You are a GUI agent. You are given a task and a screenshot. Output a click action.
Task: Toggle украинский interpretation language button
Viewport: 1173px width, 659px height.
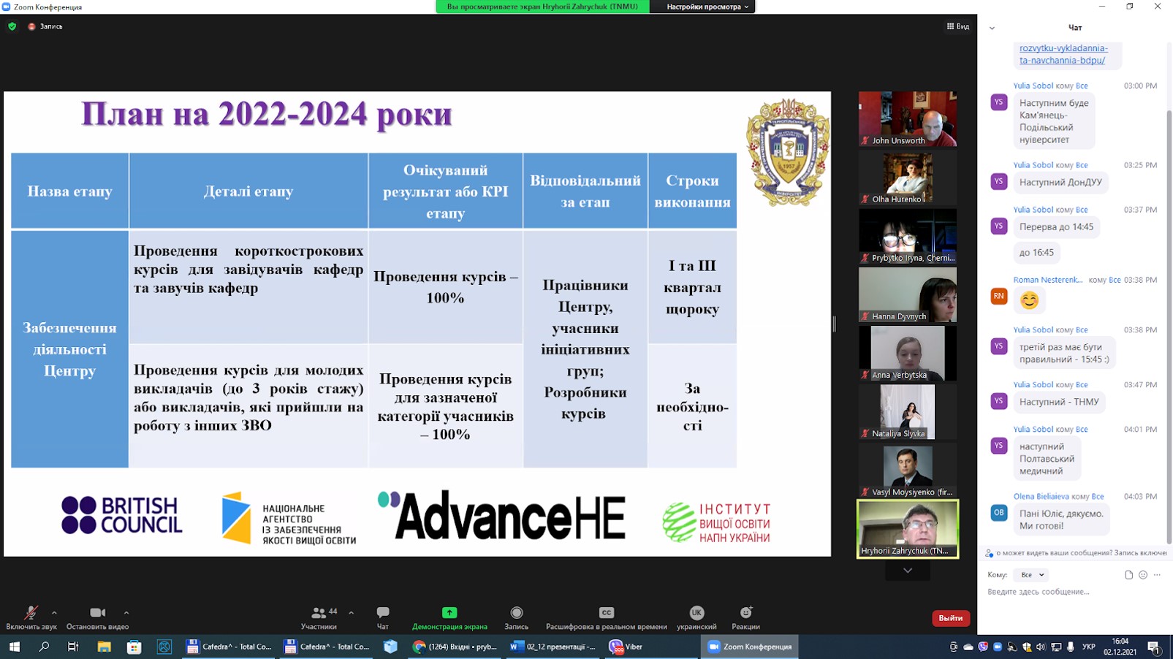[696, 613]
